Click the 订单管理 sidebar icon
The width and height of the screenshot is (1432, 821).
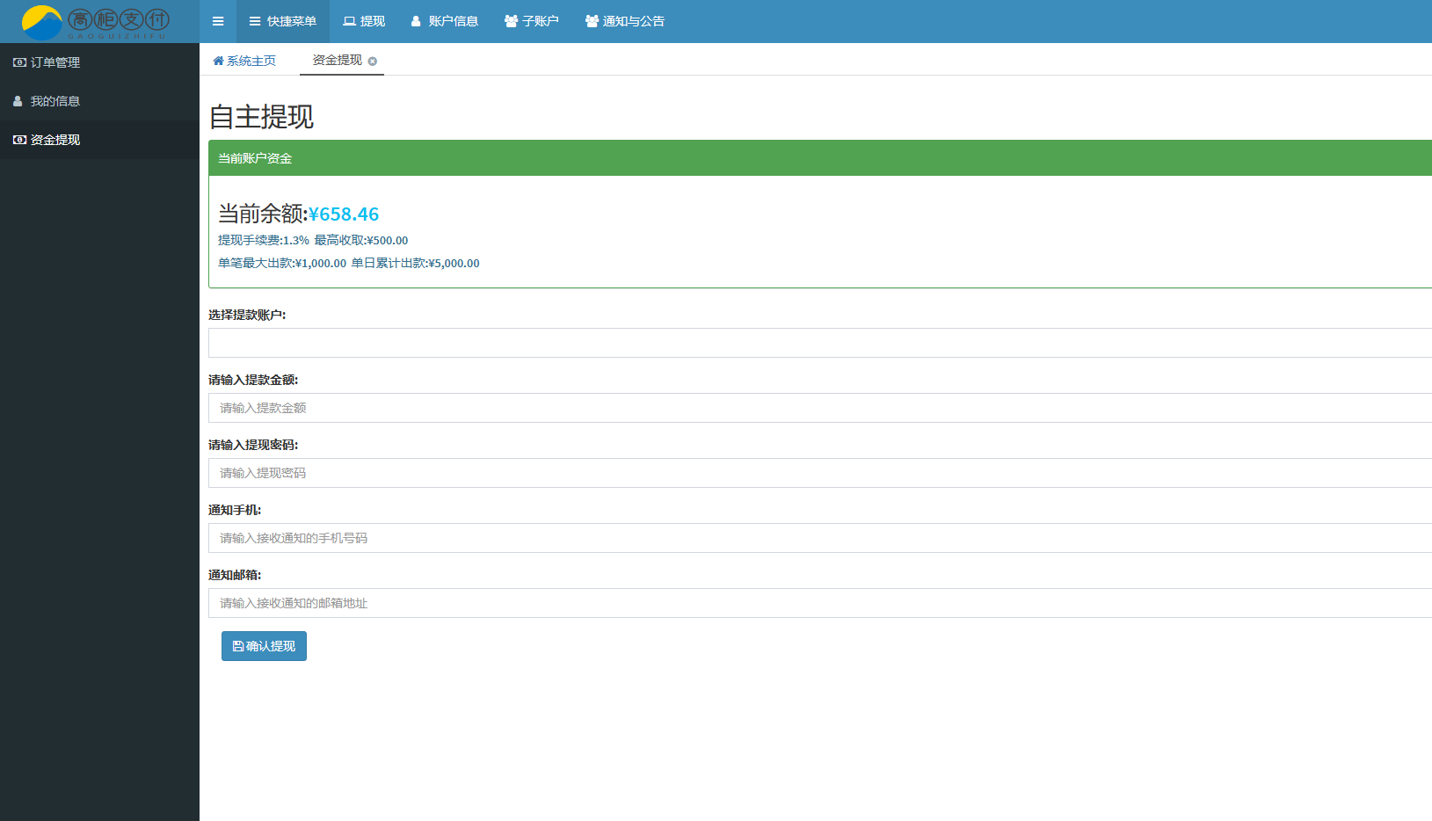pos(19,62)
